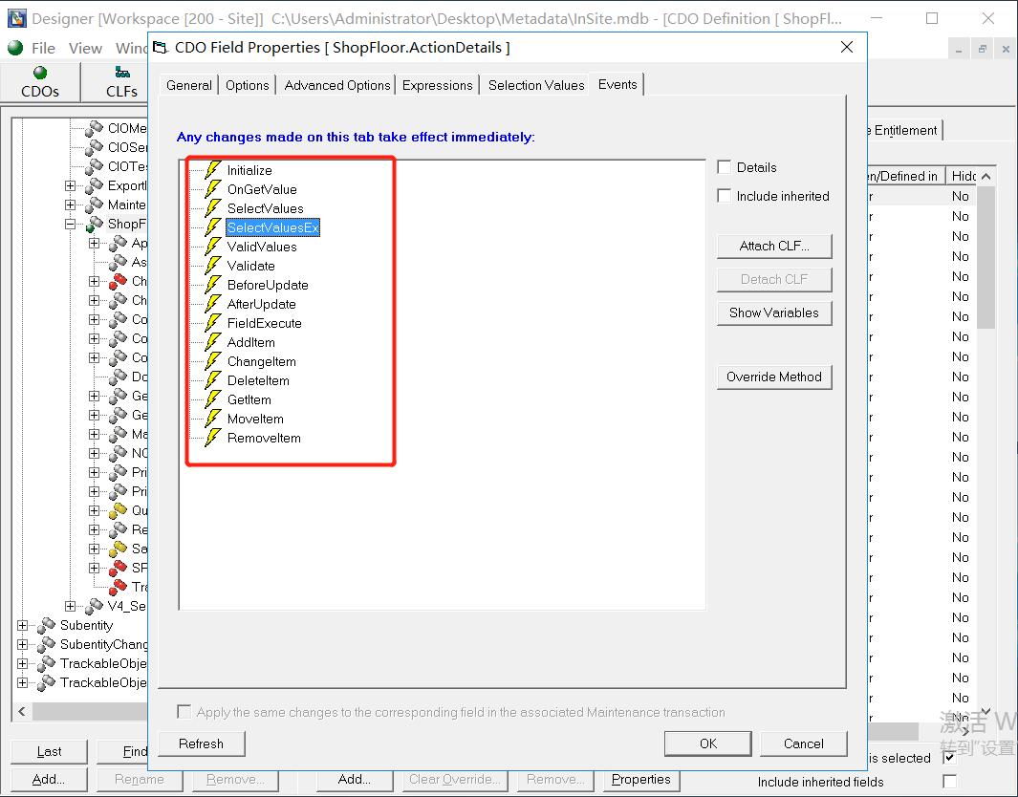
Task: Toggle the Include inherited checkbox
Action: (x=725, y=196)
